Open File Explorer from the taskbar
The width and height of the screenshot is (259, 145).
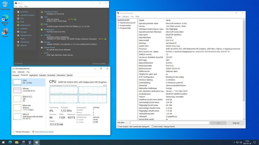click(17, 142)
